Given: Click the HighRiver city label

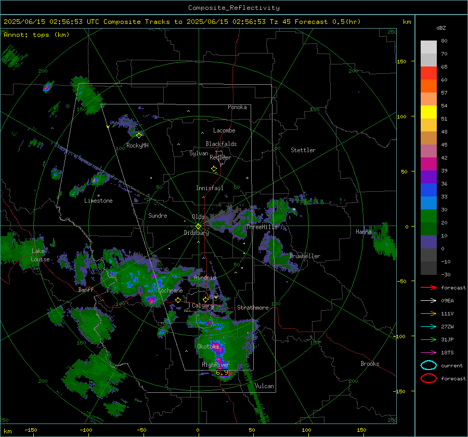Looking at the screenshot, I should pyautogui.click(x=215, y=365).
